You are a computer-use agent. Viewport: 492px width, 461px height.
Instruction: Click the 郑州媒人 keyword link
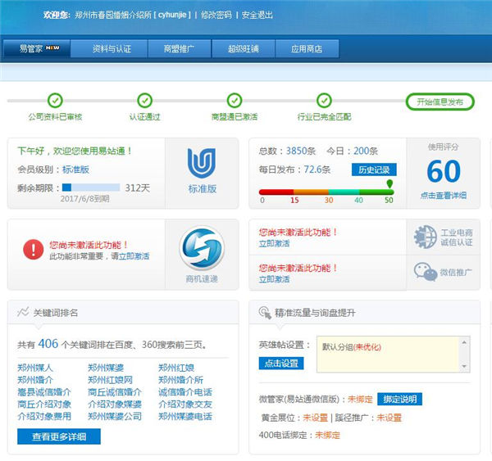coord(35,368)
